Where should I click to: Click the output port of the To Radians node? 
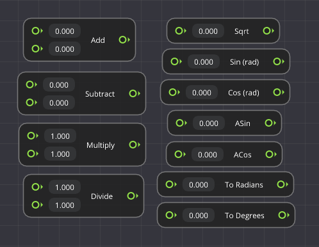click(282, 184)
